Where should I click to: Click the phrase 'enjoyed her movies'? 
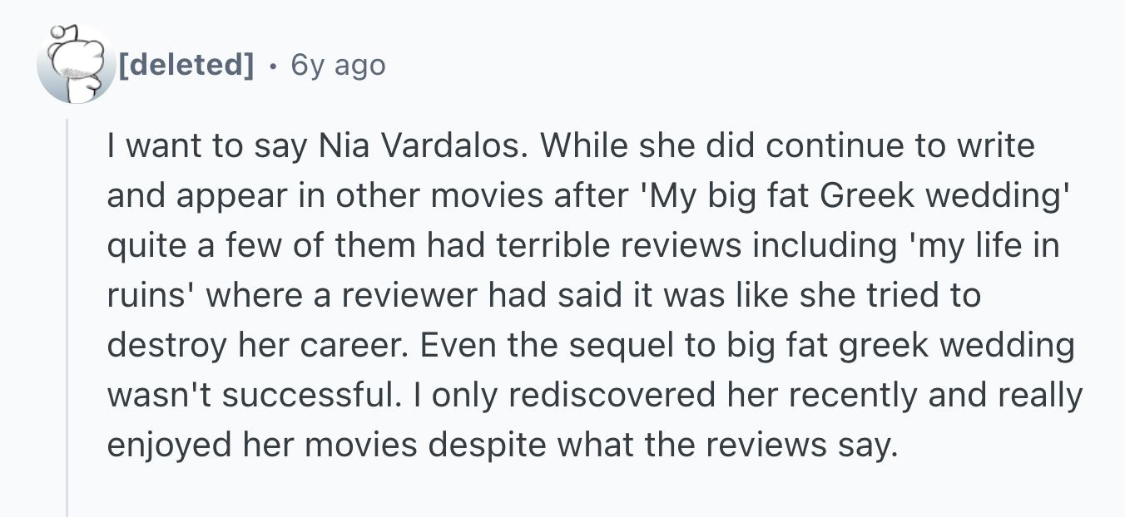[x=261, y=446]
